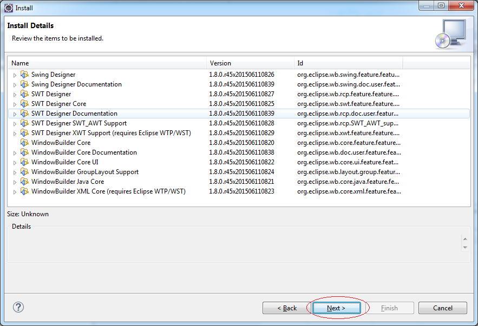Expand the Swing Designer tree node
478x326 pixels.
coord(15,75)
